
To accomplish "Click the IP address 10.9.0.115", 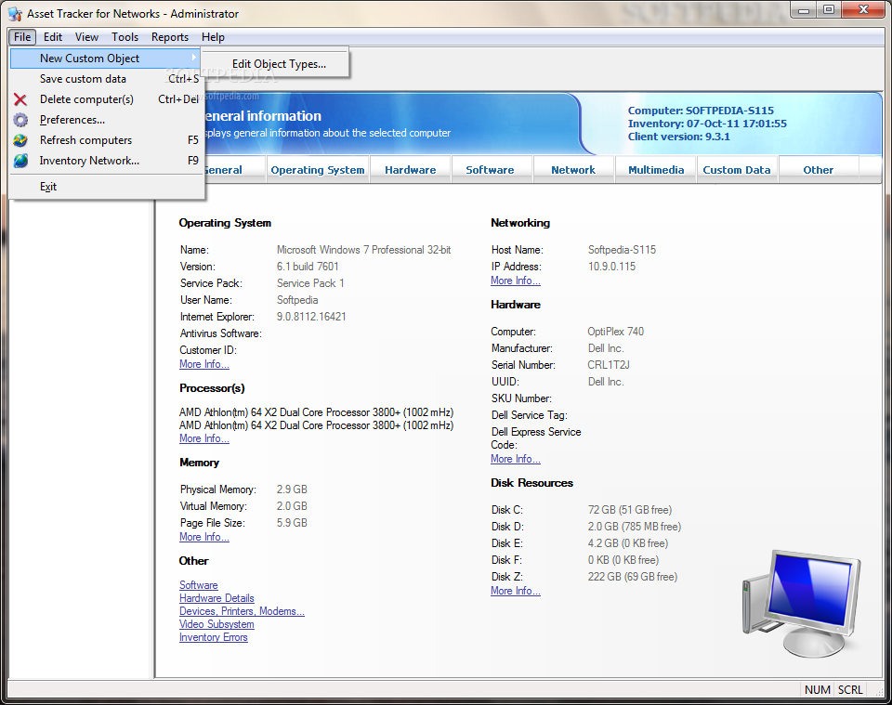I will pyautogui.click(x=611, y=267).
